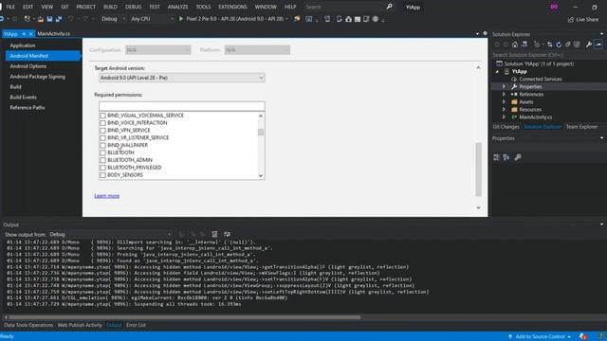607x341 pixels.
Task: Open the EXTENSIONS menu
Action: (232, 7)
